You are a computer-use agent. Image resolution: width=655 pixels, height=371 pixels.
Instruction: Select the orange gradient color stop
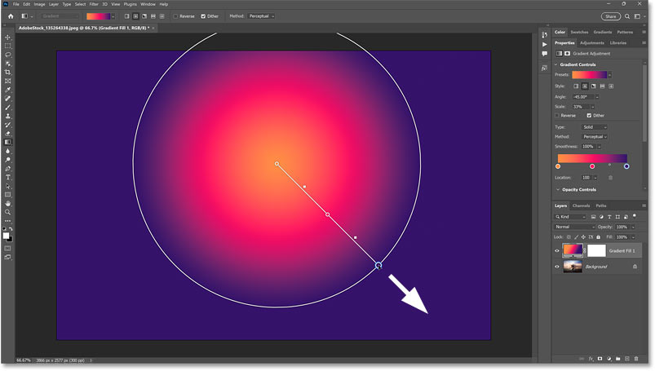click(x=558, y=166)
